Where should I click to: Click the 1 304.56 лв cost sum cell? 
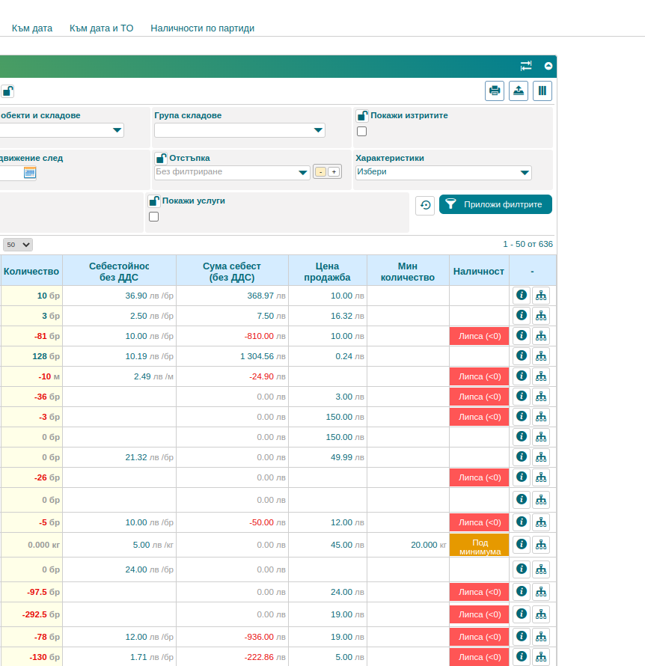(x=232, y=356)
